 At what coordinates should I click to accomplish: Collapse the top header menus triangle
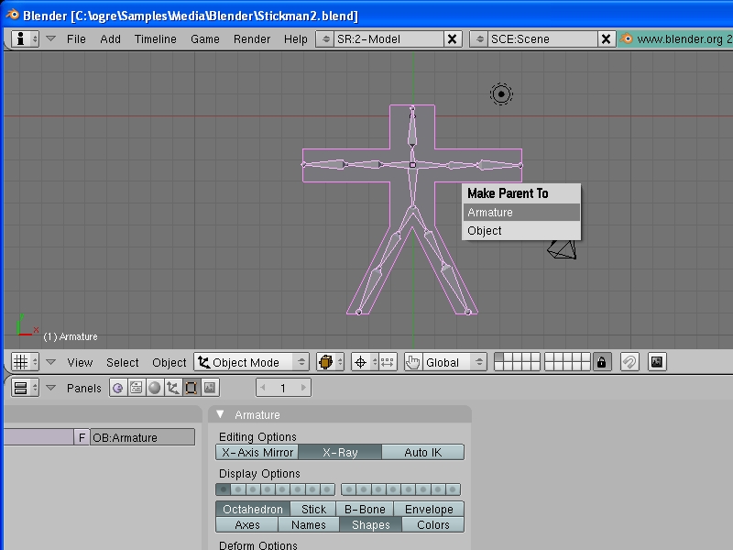pyautogui.click(x=51, y=38)
